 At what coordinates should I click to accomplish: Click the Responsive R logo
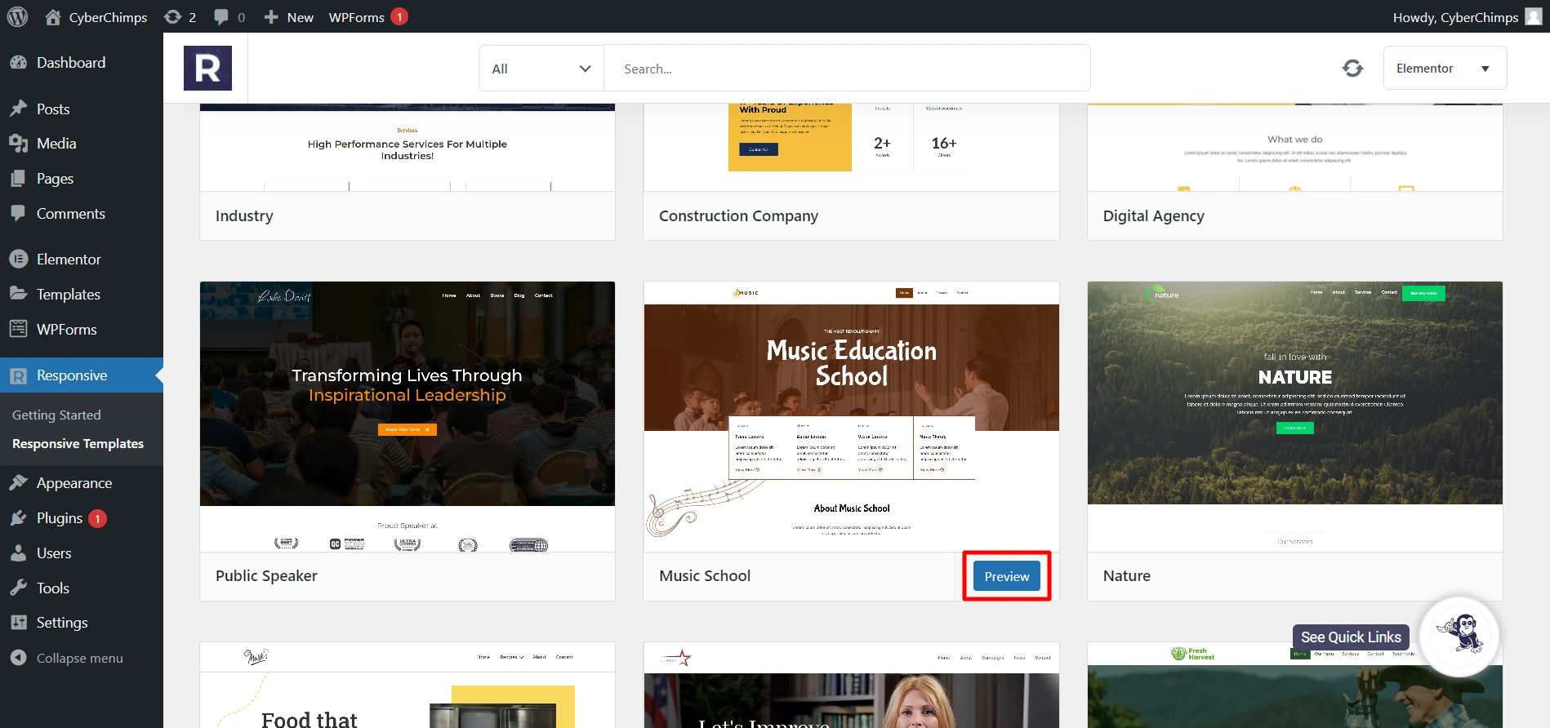click(207, 68)
